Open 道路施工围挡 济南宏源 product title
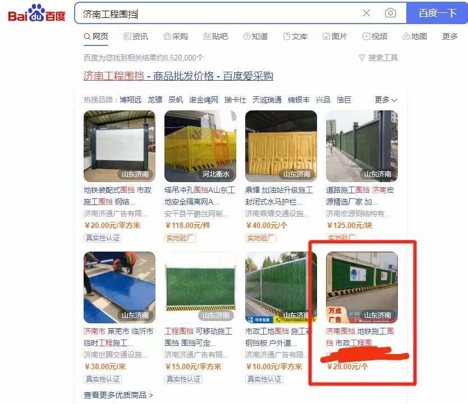Screen dimensions: 468x404 tap(360, 196)
